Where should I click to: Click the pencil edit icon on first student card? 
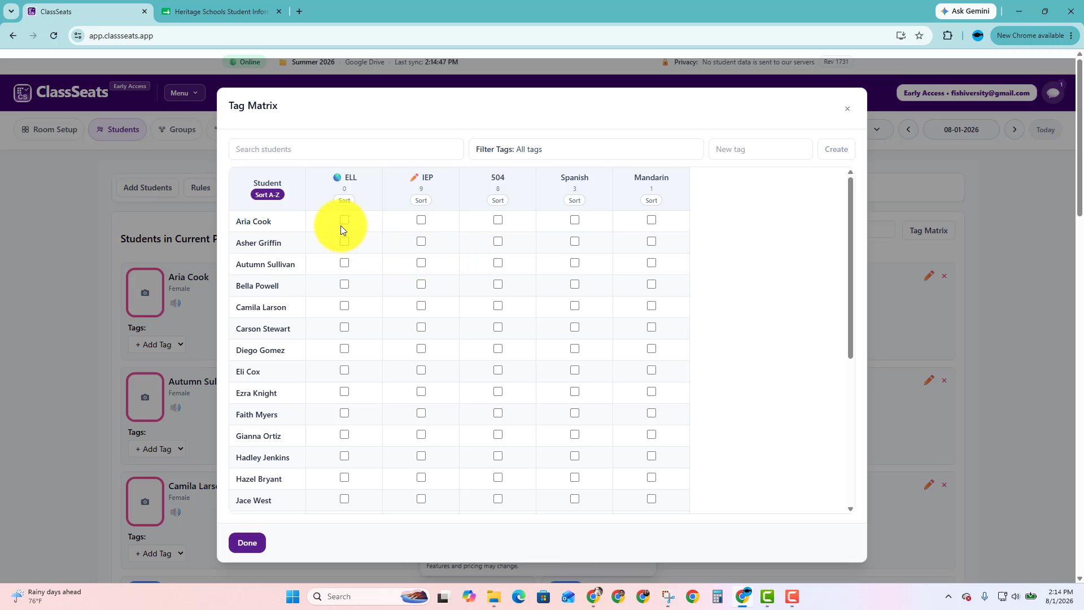929,276
